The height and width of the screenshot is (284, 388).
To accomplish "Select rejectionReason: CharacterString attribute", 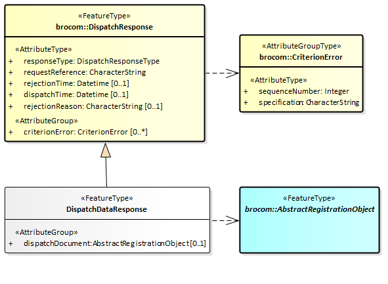I will click(x=93, y=106).
